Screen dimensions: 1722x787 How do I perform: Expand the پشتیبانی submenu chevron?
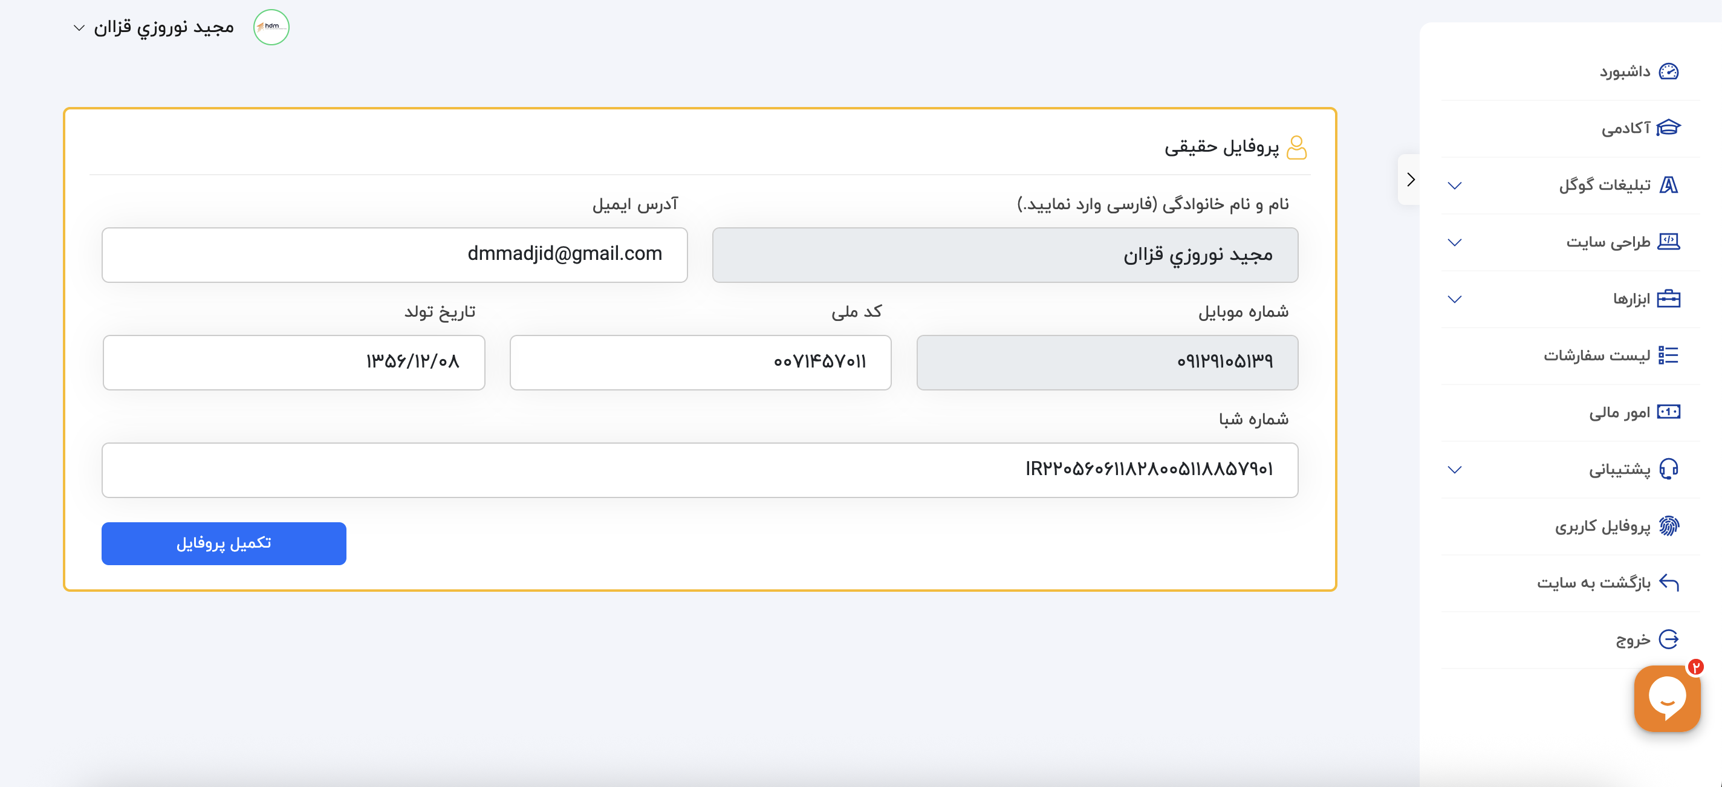pos(1455,470)
